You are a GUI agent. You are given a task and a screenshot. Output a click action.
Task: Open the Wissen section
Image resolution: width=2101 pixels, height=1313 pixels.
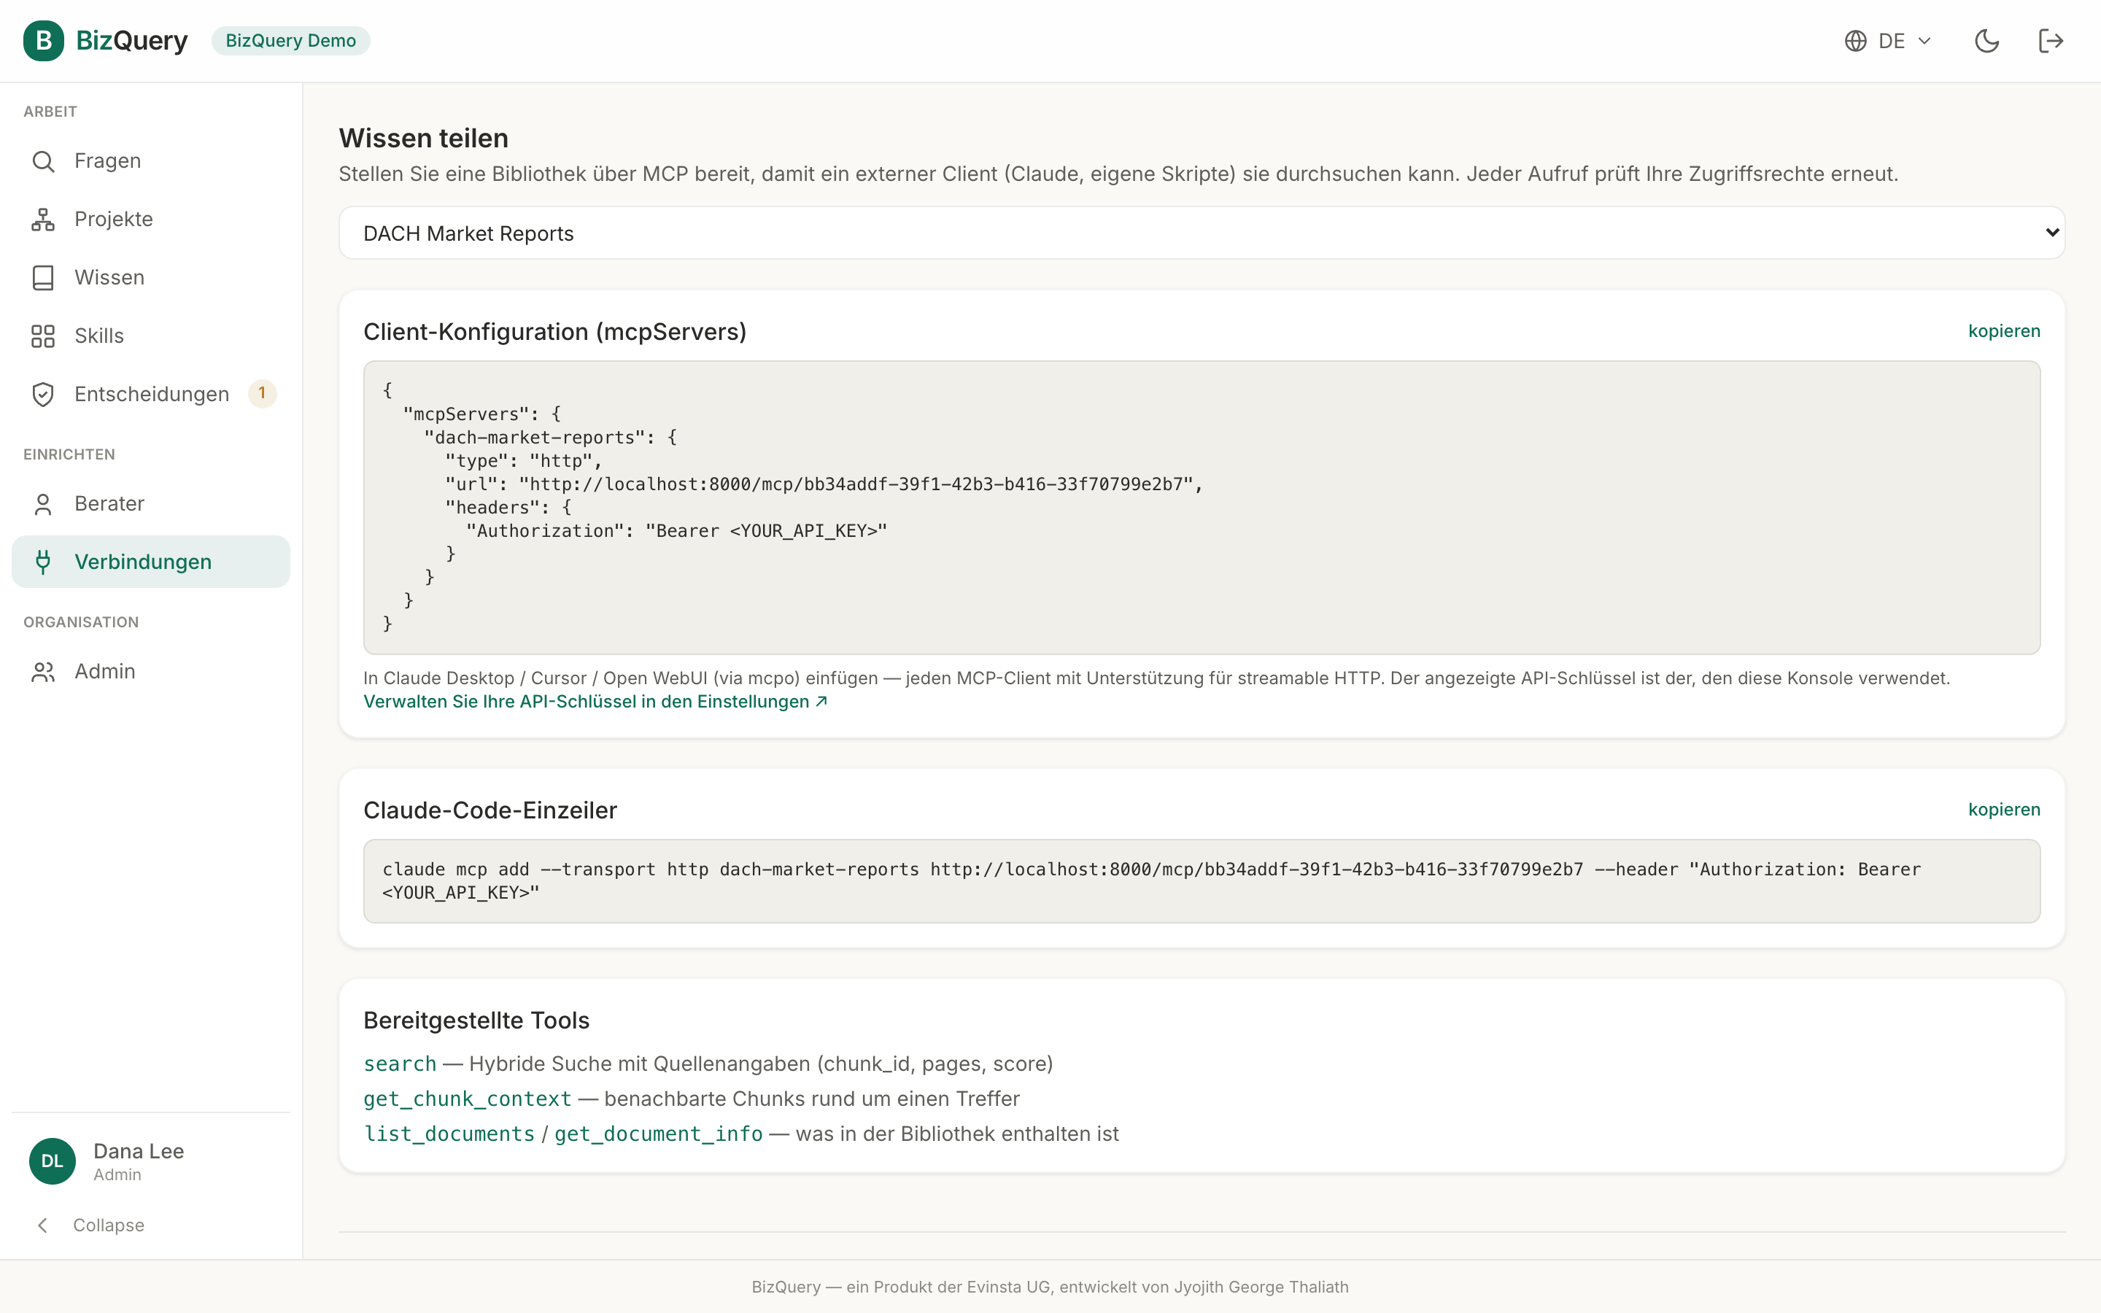click(151, 278)
